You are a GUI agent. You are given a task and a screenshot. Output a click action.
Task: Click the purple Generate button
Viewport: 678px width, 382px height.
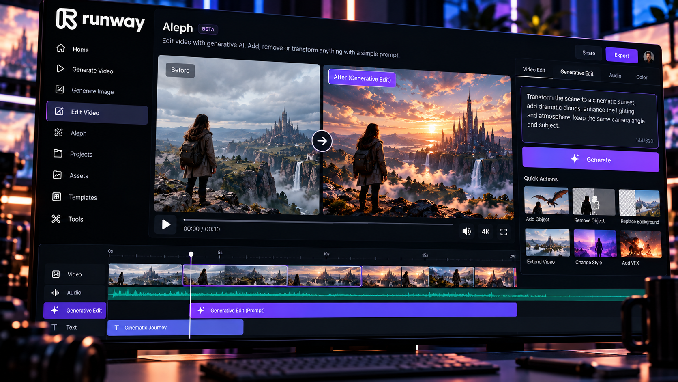[x=590, y=159]
